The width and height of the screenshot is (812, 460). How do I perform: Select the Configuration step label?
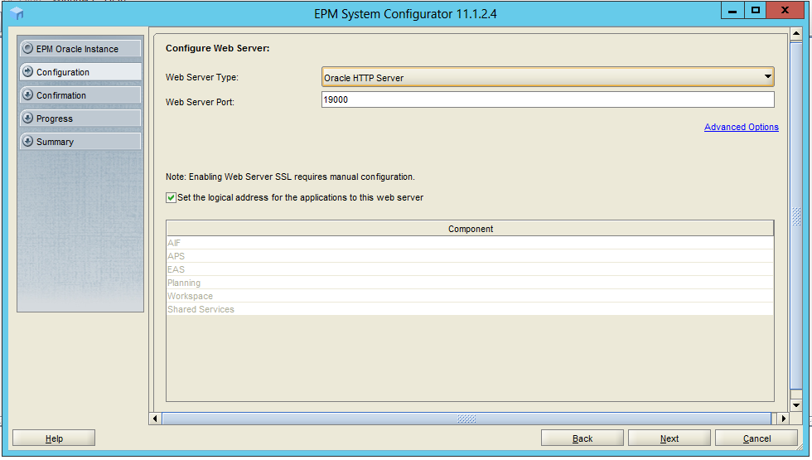[x=63, y=72]
